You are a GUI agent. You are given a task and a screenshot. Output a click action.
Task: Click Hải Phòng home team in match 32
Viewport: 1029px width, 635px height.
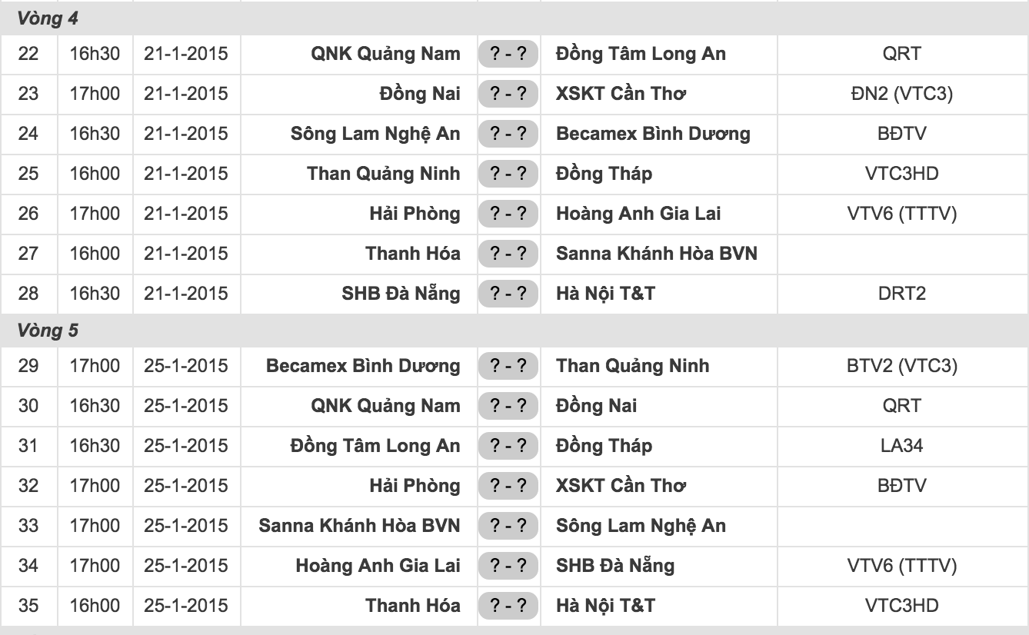point(415,486)
